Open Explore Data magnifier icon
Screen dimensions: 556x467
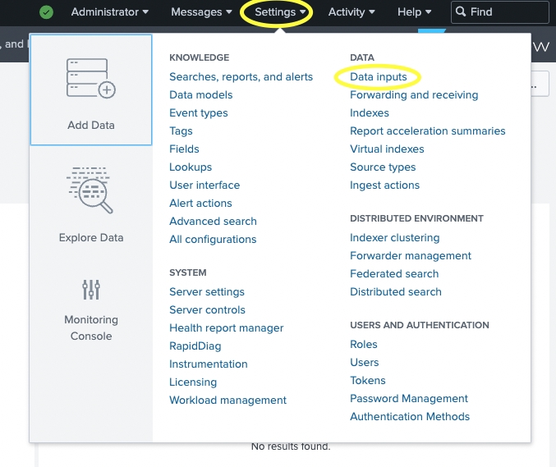90,190
